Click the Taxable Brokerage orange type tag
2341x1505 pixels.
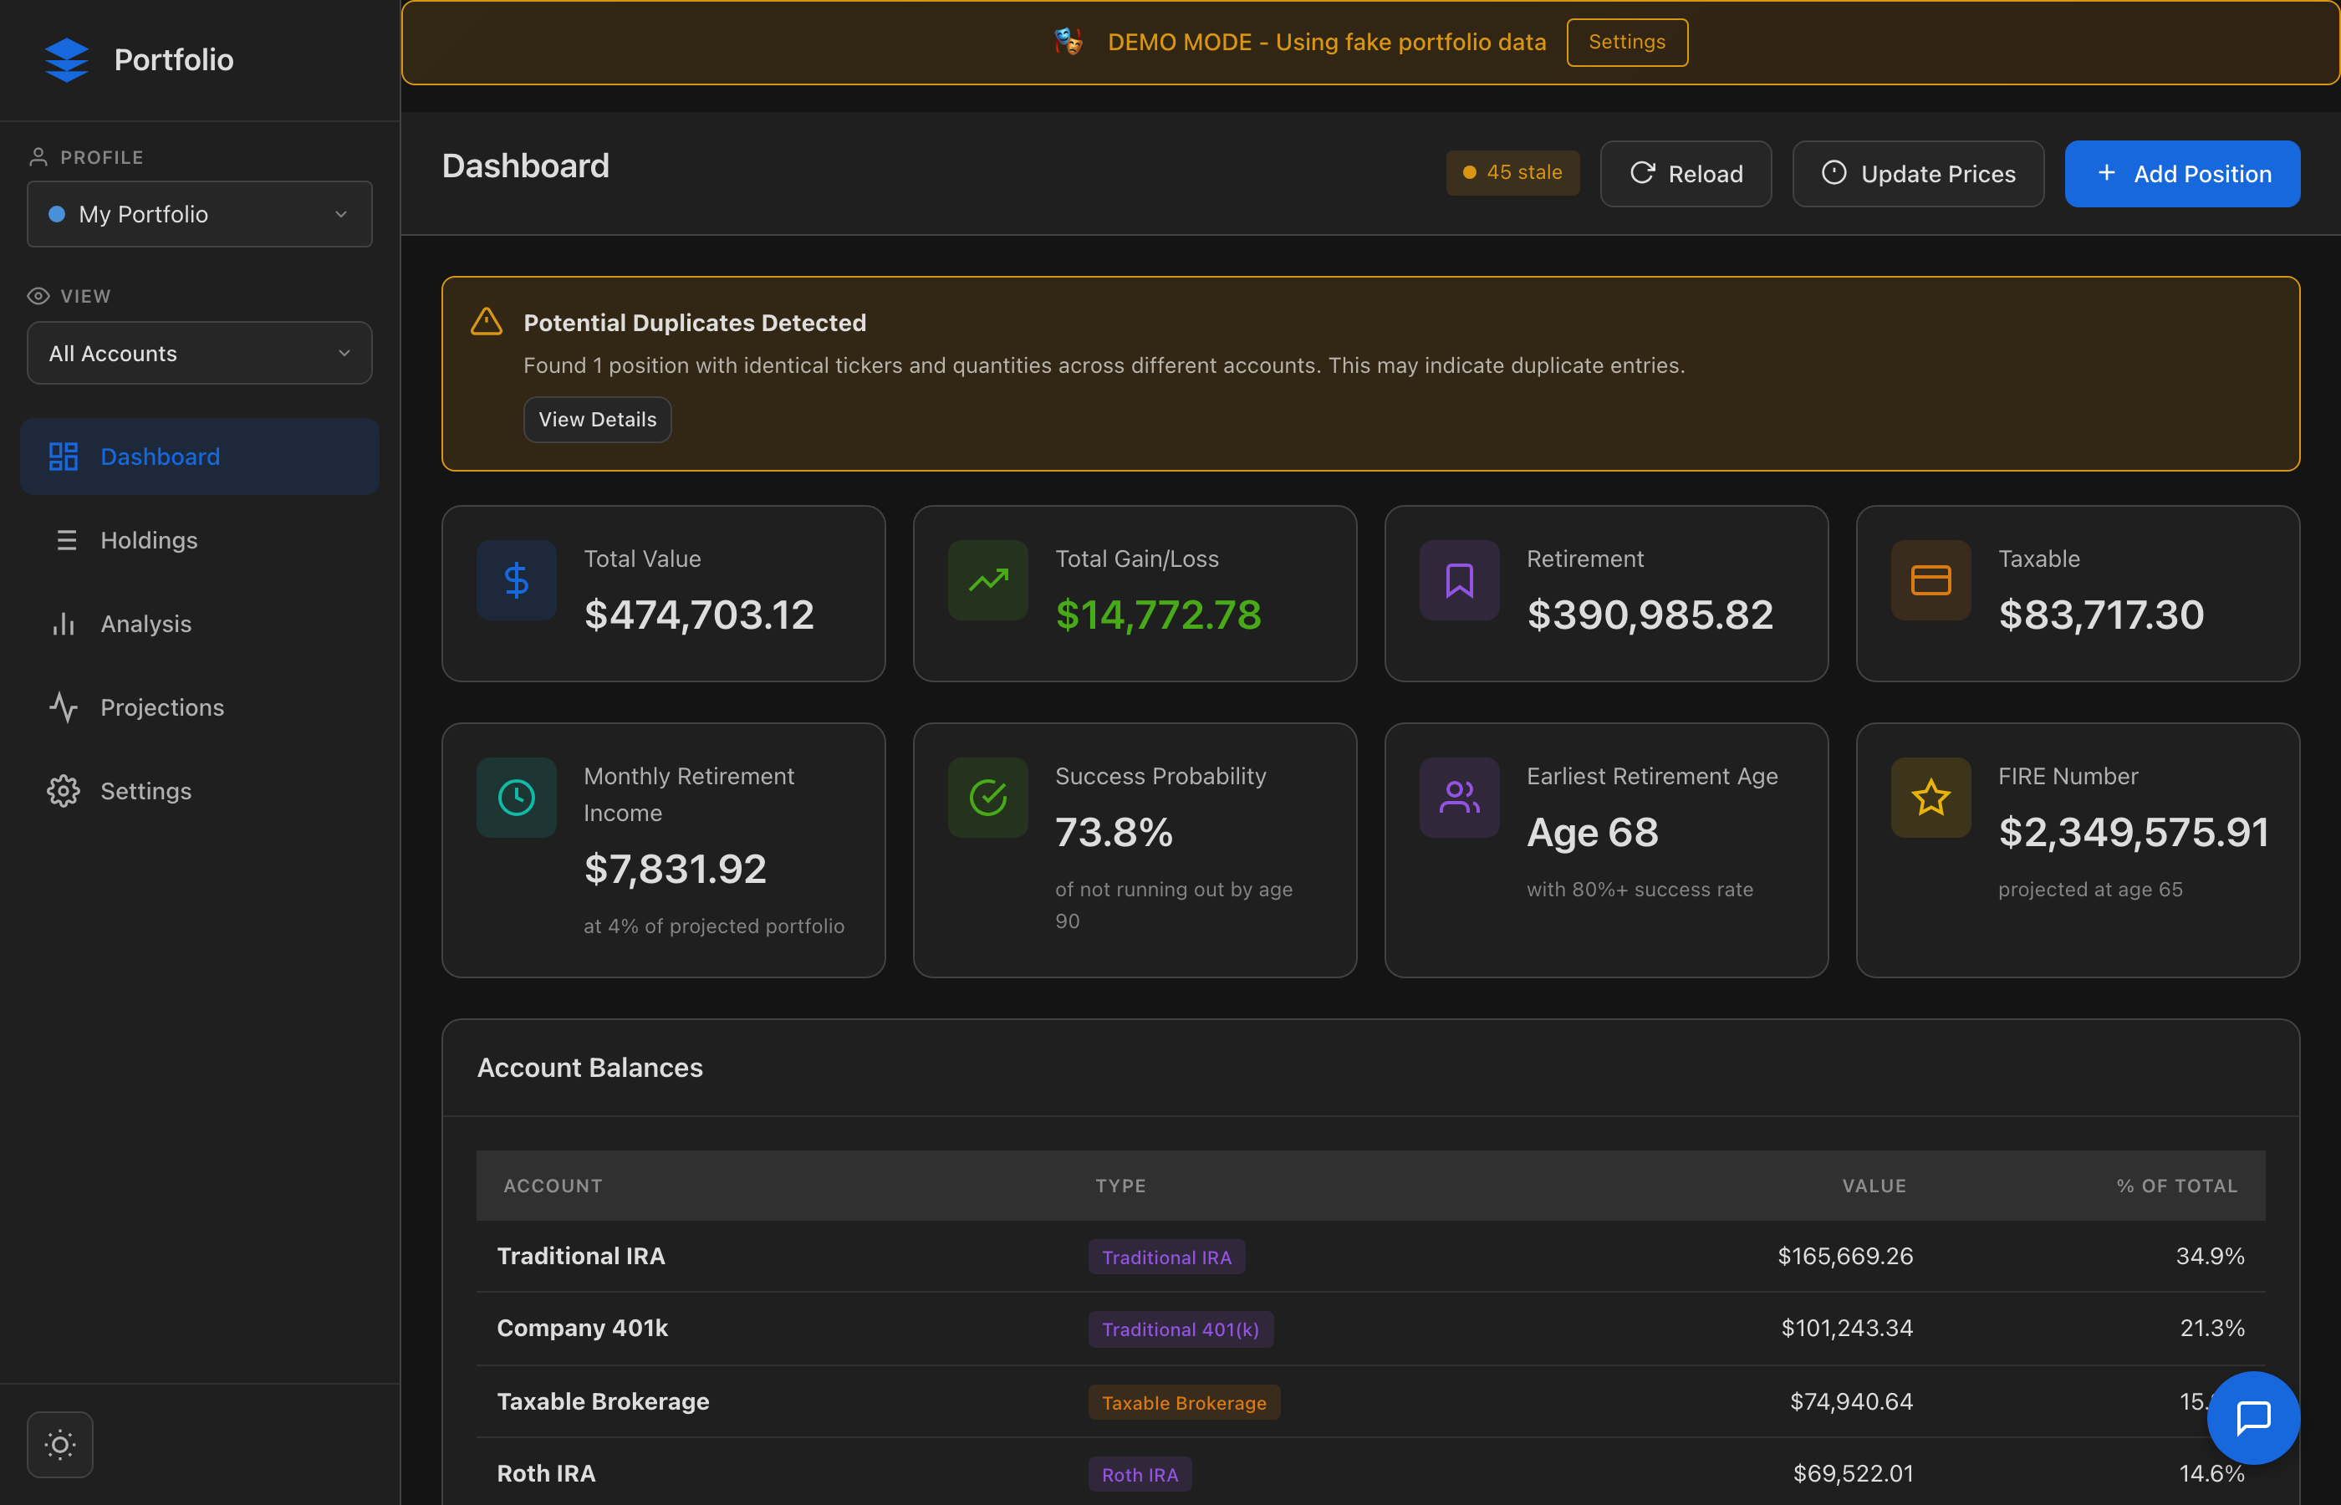point(1184,1402)
